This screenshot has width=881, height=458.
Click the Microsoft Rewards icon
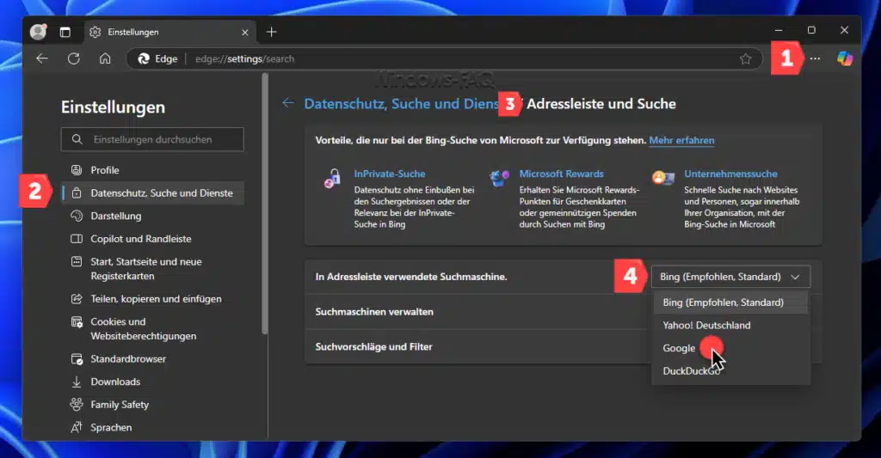pos(499,179)
